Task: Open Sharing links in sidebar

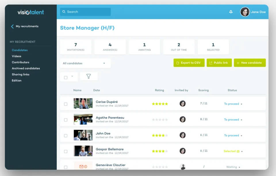Action: click(x=21, y=75)
